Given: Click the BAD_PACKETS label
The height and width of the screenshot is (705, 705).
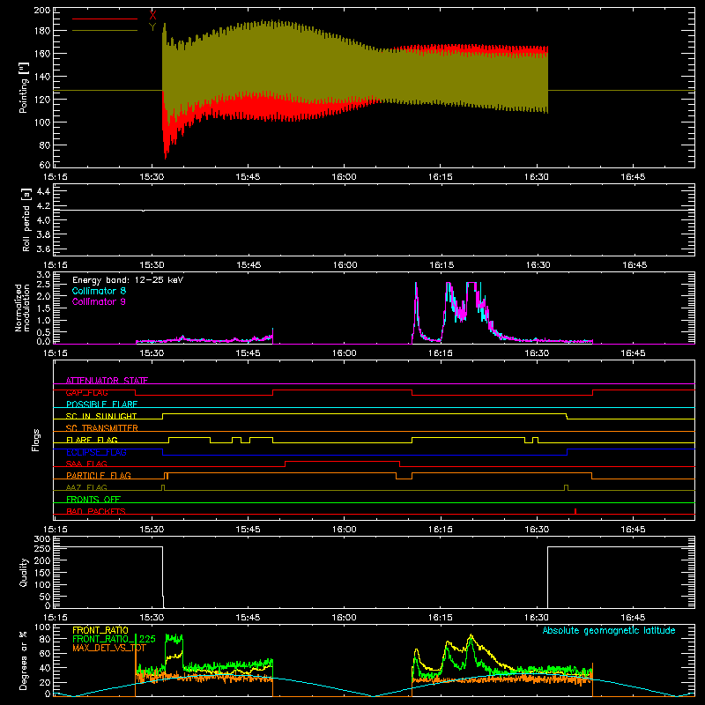Looking at the screenshot, I should coord(96,511).
